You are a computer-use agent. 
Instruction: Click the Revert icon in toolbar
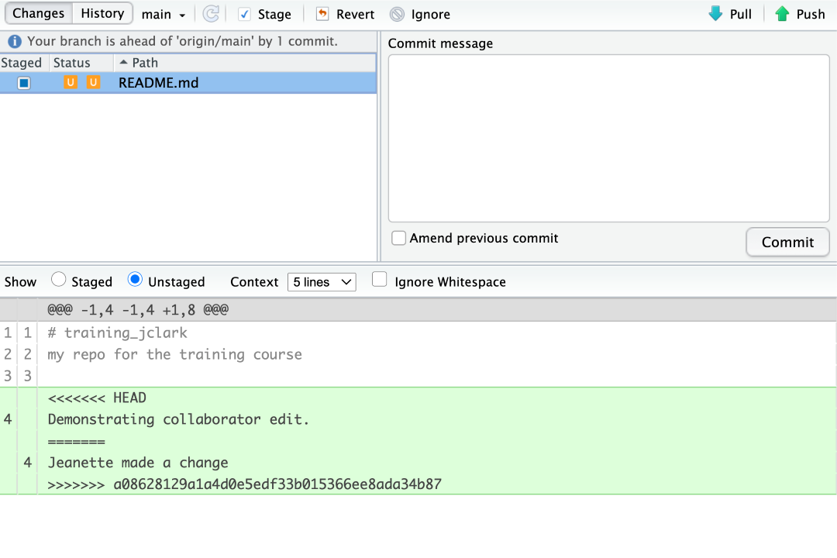tap(322, 14)
